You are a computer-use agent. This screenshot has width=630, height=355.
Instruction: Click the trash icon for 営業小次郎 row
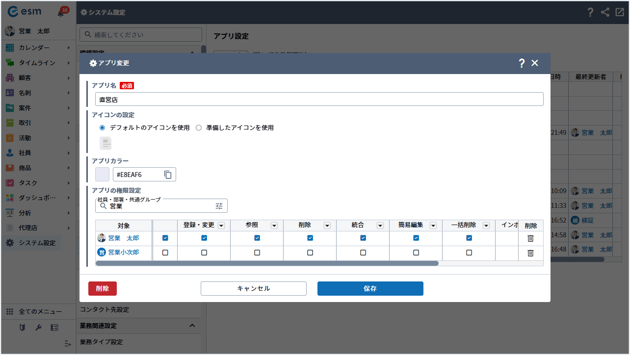(530, 253)
